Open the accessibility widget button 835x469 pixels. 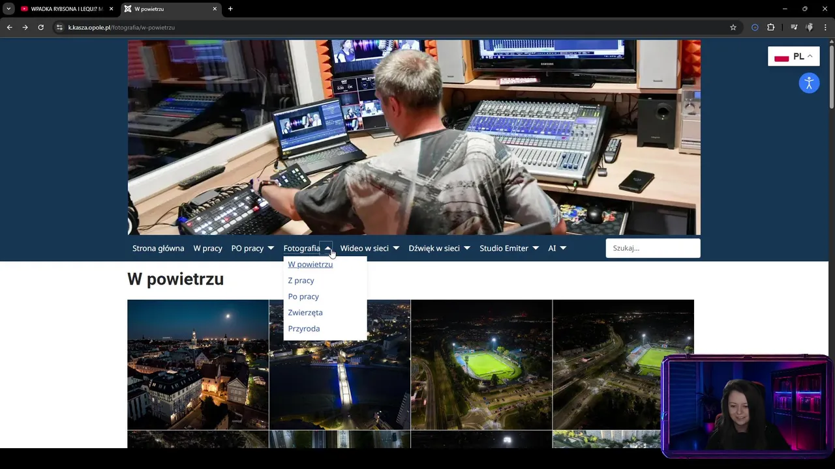[809, 83]
